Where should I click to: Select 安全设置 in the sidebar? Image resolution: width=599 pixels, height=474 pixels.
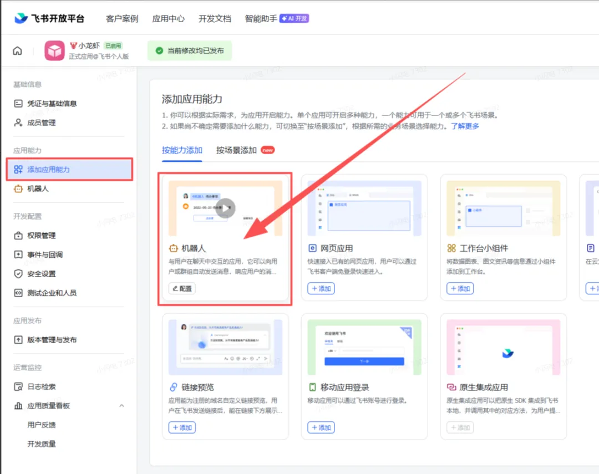coord(41,274)
